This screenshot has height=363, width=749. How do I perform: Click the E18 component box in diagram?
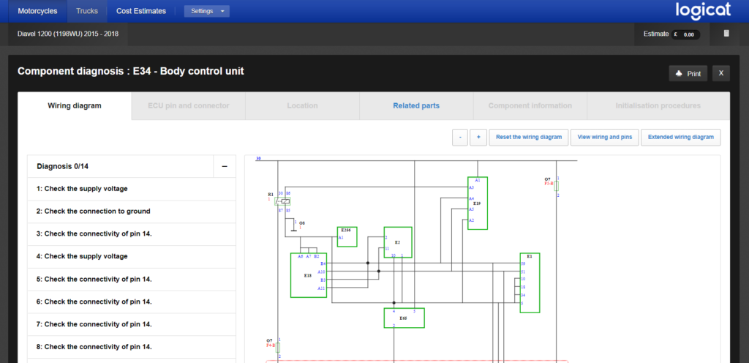(x=308, y=275)
